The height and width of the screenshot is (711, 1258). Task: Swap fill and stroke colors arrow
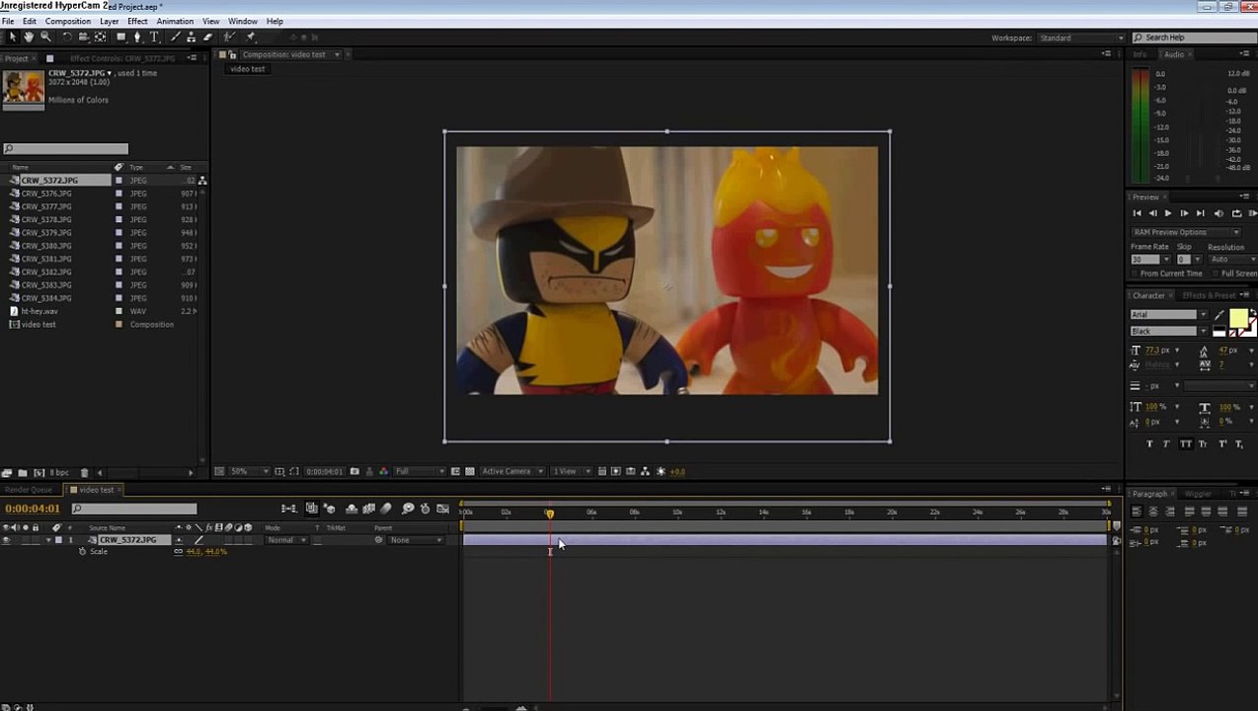pos(1253,312)
